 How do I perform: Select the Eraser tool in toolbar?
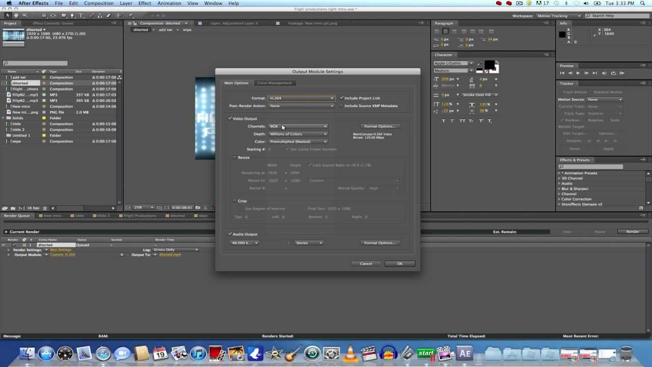pyautogui.click(x=108, y=16)
